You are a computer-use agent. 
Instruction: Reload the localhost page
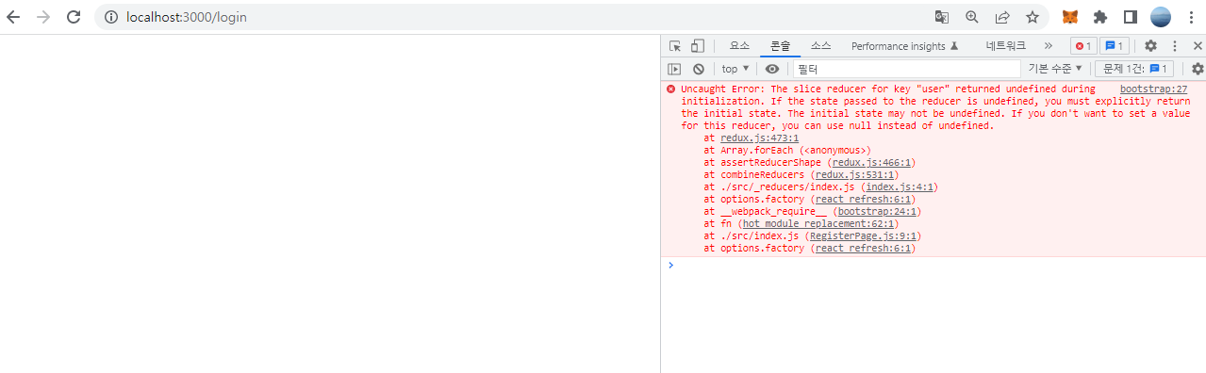[x=74, y=17]
